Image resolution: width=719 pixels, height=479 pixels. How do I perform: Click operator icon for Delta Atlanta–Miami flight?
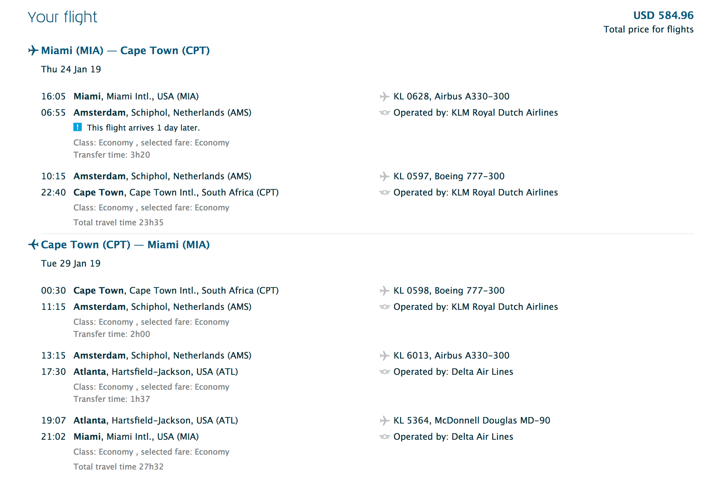[x=384, y=437]
